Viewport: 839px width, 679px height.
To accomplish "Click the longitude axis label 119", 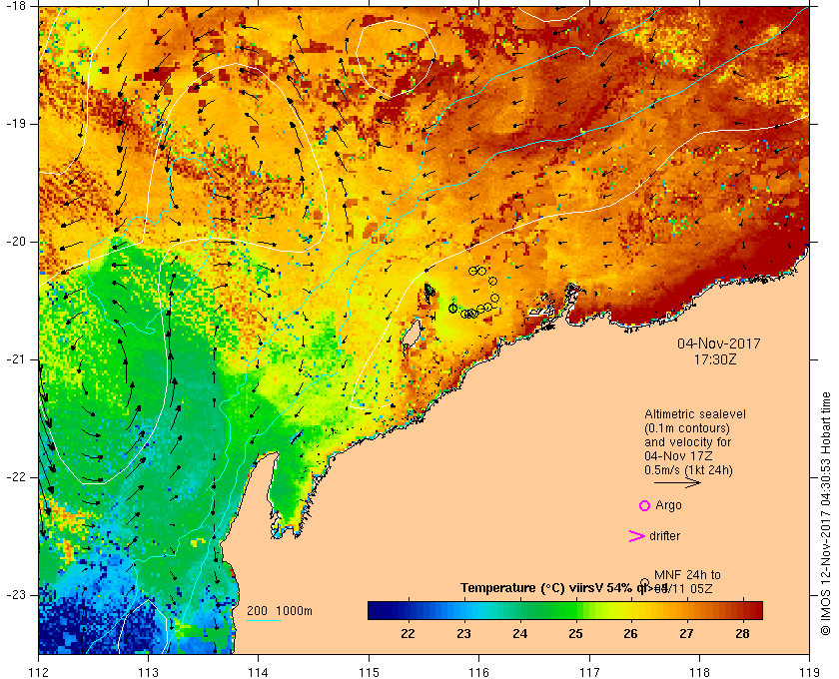I will [x=810, y=671].
